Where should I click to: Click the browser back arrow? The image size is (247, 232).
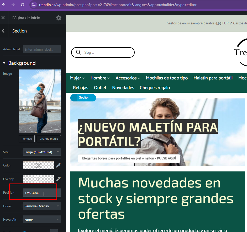pos(4,5)
